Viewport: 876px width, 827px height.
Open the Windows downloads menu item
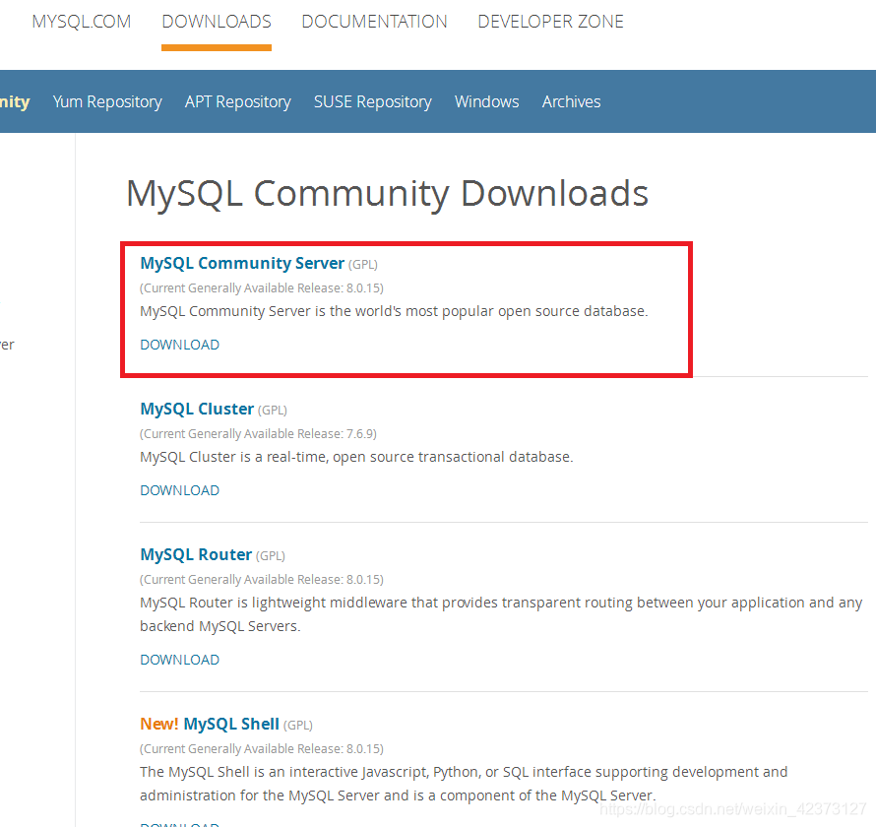pyautogui.click(x=486, y=101)
